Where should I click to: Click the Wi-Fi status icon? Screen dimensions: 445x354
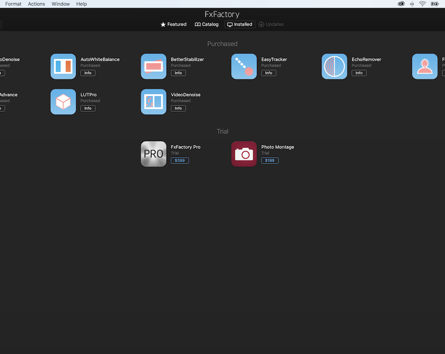click(423, 4)
